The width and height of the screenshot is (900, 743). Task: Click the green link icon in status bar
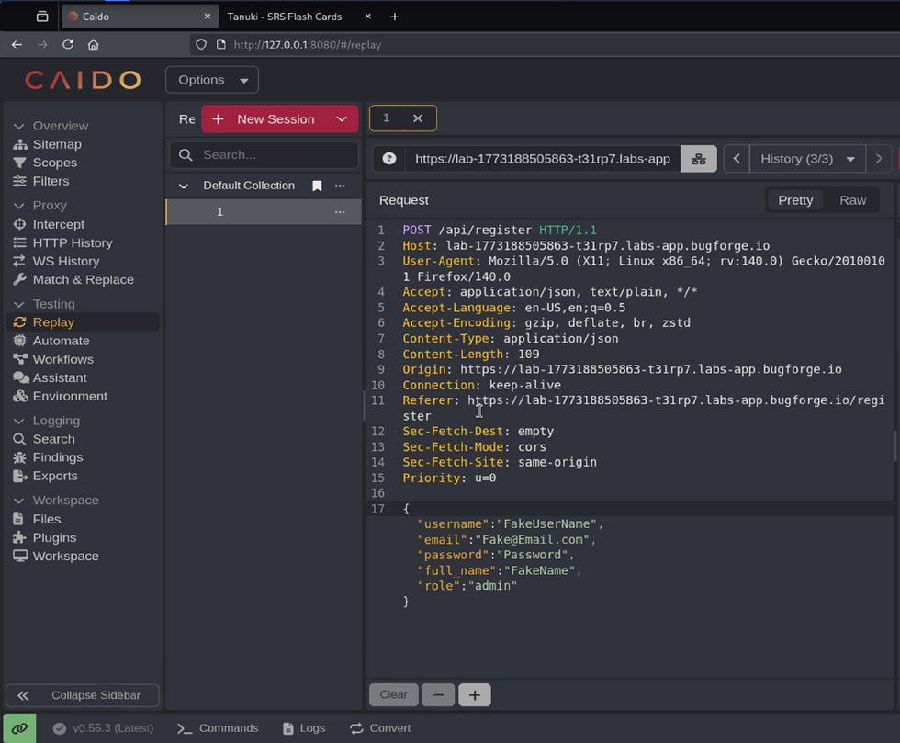(19, 728)
